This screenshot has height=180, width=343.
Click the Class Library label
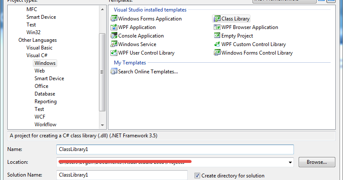click(235, 19)
